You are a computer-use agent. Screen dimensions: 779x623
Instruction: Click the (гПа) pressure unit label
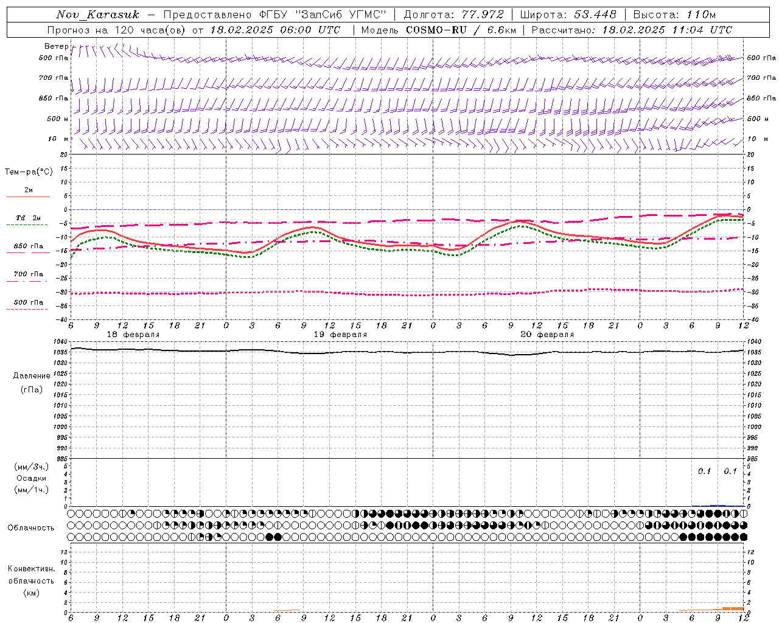(x=31, y=389)
